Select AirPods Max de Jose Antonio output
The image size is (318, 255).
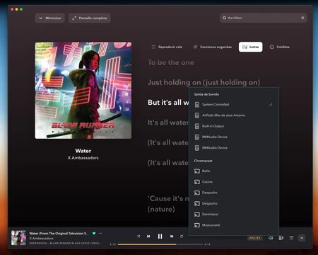click(x=234, y=115)
